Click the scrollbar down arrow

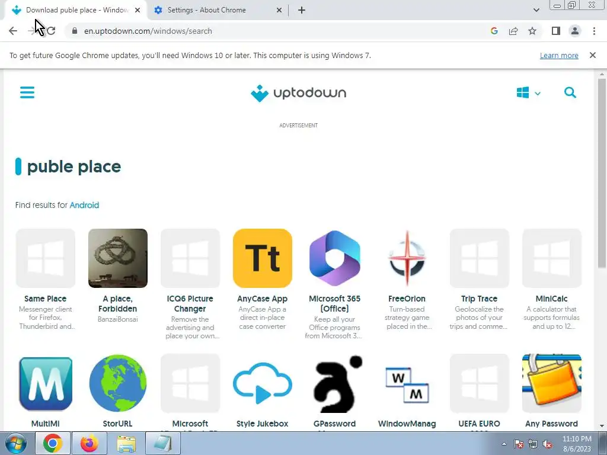coord(602,426)
